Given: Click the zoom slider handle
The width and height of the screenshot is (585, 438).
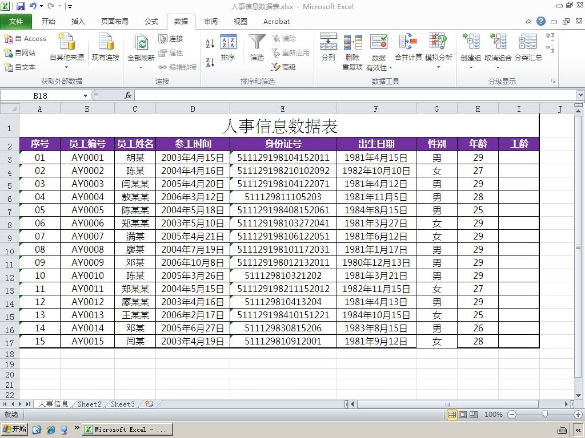Looking at the screenshot, I should (x=545, y=414).
